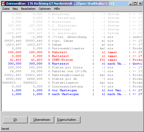The image size is (144, 132).
Task: Click the -1,000 value of rel. Abweichung
Action: tap(37, 37)
